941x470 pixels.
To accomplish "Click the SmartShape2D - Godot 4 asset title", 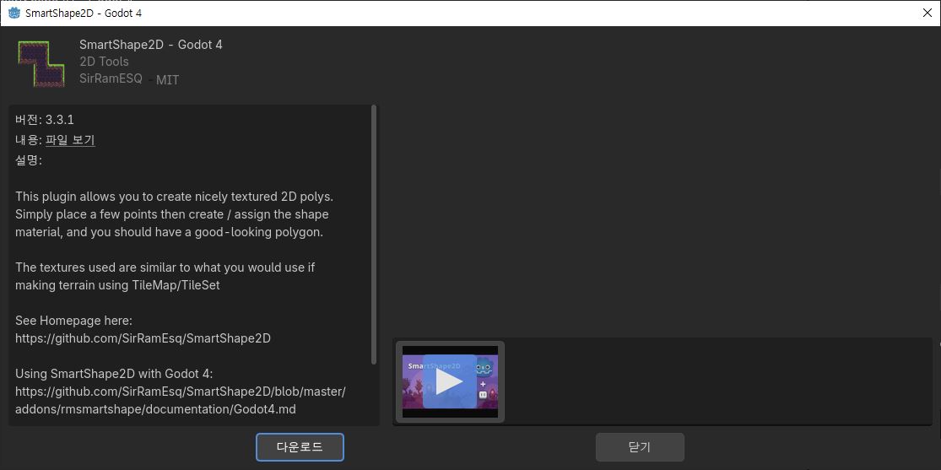I will [x=150, y=45].
